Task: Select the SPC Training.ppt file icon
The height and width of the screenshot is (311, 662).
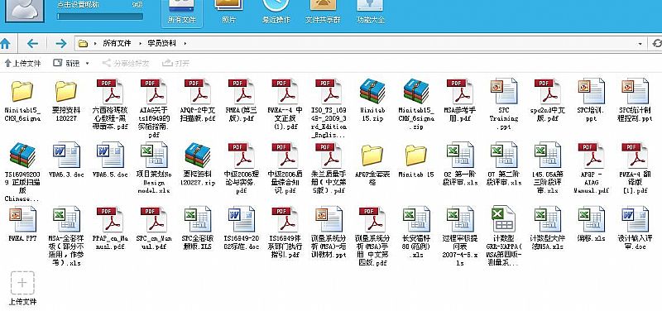Action: coord(503,91)
